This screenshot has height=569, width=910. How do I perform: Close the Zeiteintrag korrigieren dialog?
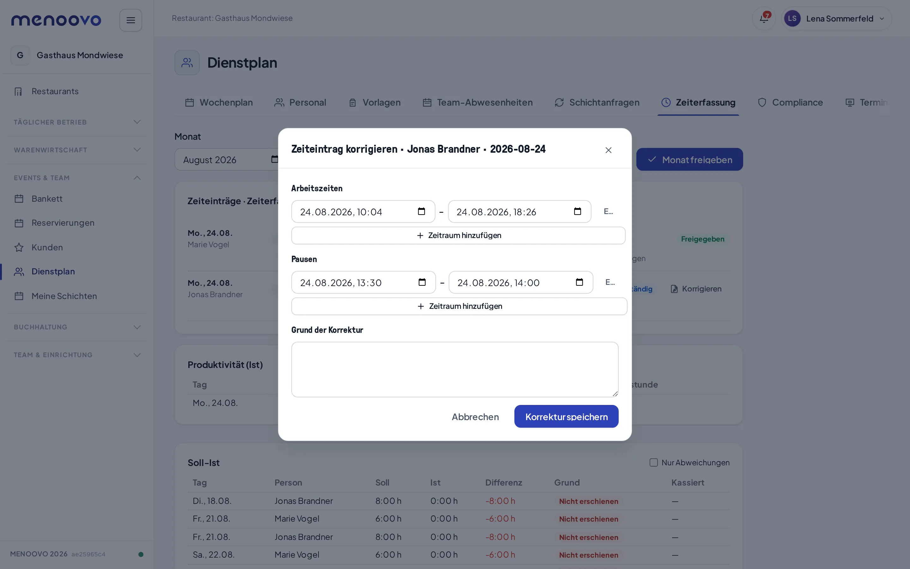click(x=609, y=150)
